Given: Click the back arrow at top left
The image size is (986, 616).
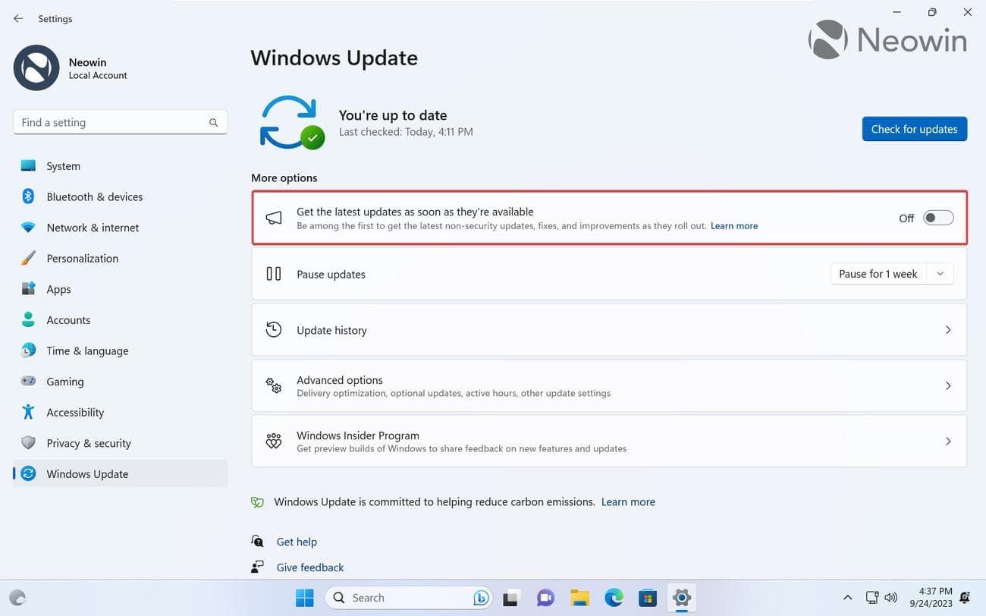Looking at the screenshot, I should [18, 18].
